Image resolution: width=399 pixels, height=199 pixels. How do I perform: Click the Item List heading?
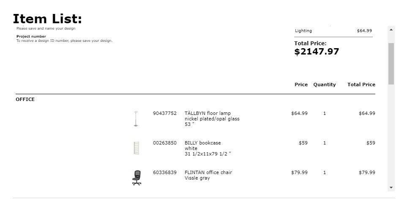(x=48, y=19)
